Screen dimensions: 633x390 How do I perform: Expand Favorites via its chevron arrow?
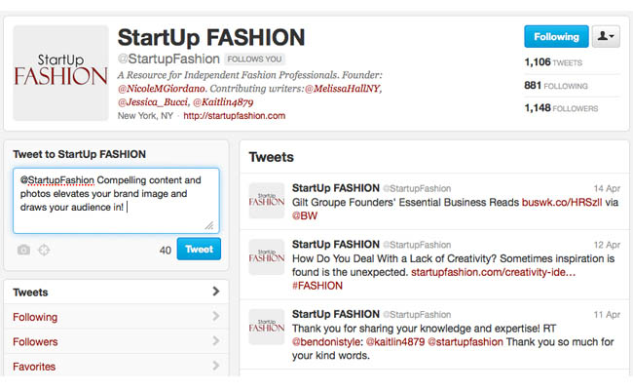click(216, 367)
